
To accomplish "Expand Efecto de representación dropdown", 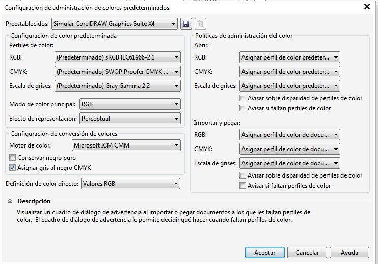I will 130,119.
